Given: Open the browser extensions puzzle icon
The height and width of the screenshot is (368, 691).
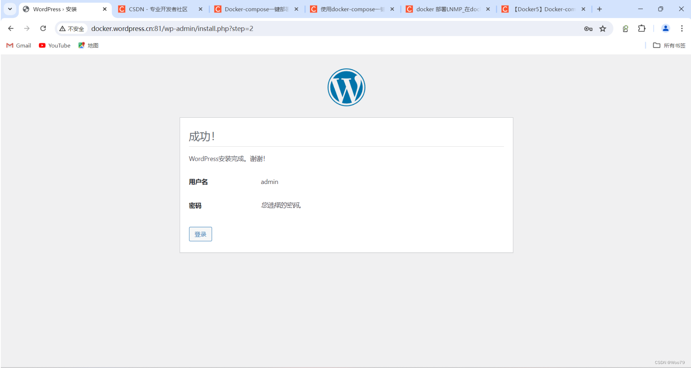Looking at the screenshot, I should click(642, 29).
